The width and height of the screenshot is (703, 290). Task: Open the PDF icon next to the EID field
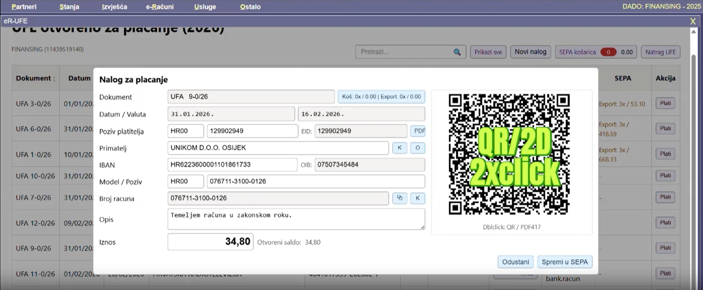[x=418, y=131]
